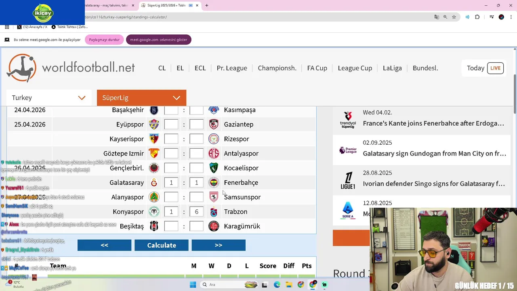Image resolution: width=517 pixels, height=291 pixels.
Task: Click Galatasaray home score field
Action: coord(171,182)
